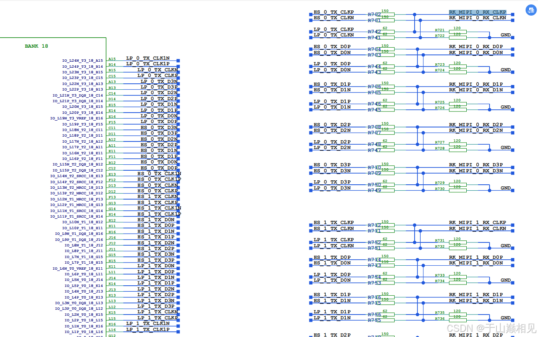The image size is (538, 337).
Task: Click the RK_MIPI_1_RX_CLKP net label
Action: pos(478,222)
